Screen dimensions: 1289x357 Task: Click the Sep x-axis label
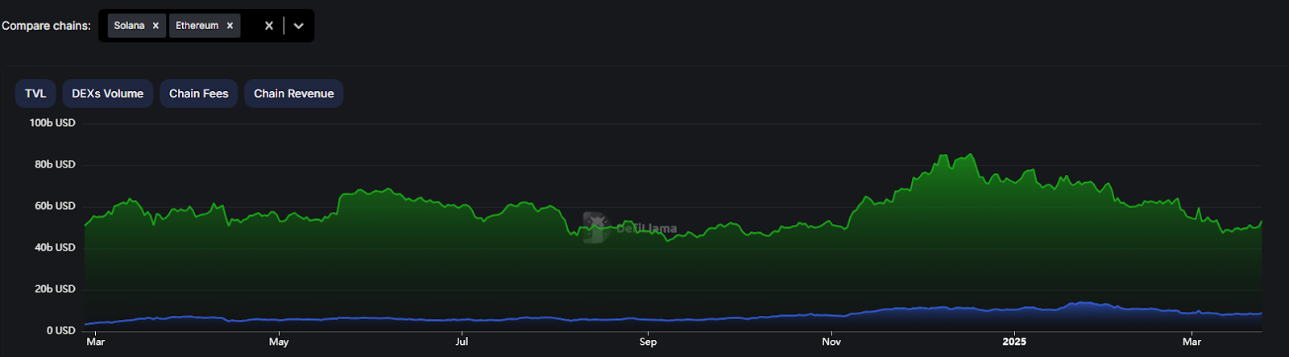point(648,342)
